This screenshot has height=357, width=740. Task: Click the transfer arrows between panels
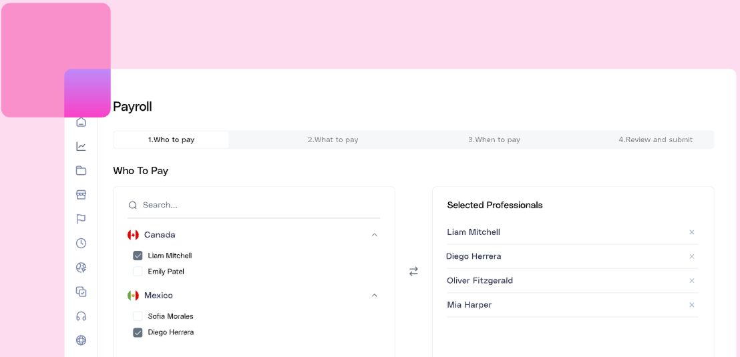pos(413,271)
